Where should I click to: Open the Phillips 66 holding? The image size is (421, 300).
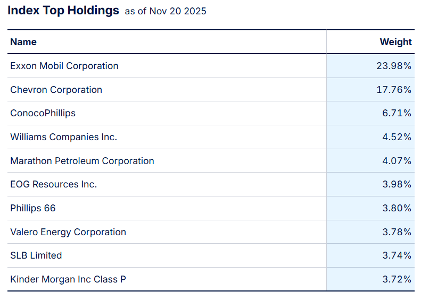[x=33, y=208]
